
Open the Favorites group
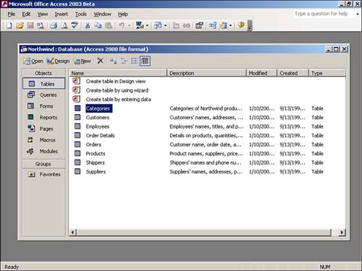[x=44, y=174]
